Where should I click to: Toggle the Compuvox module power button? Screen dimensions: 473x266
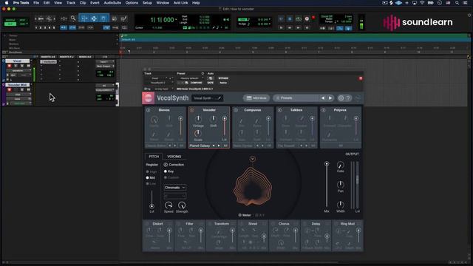[x=236, y=110]
